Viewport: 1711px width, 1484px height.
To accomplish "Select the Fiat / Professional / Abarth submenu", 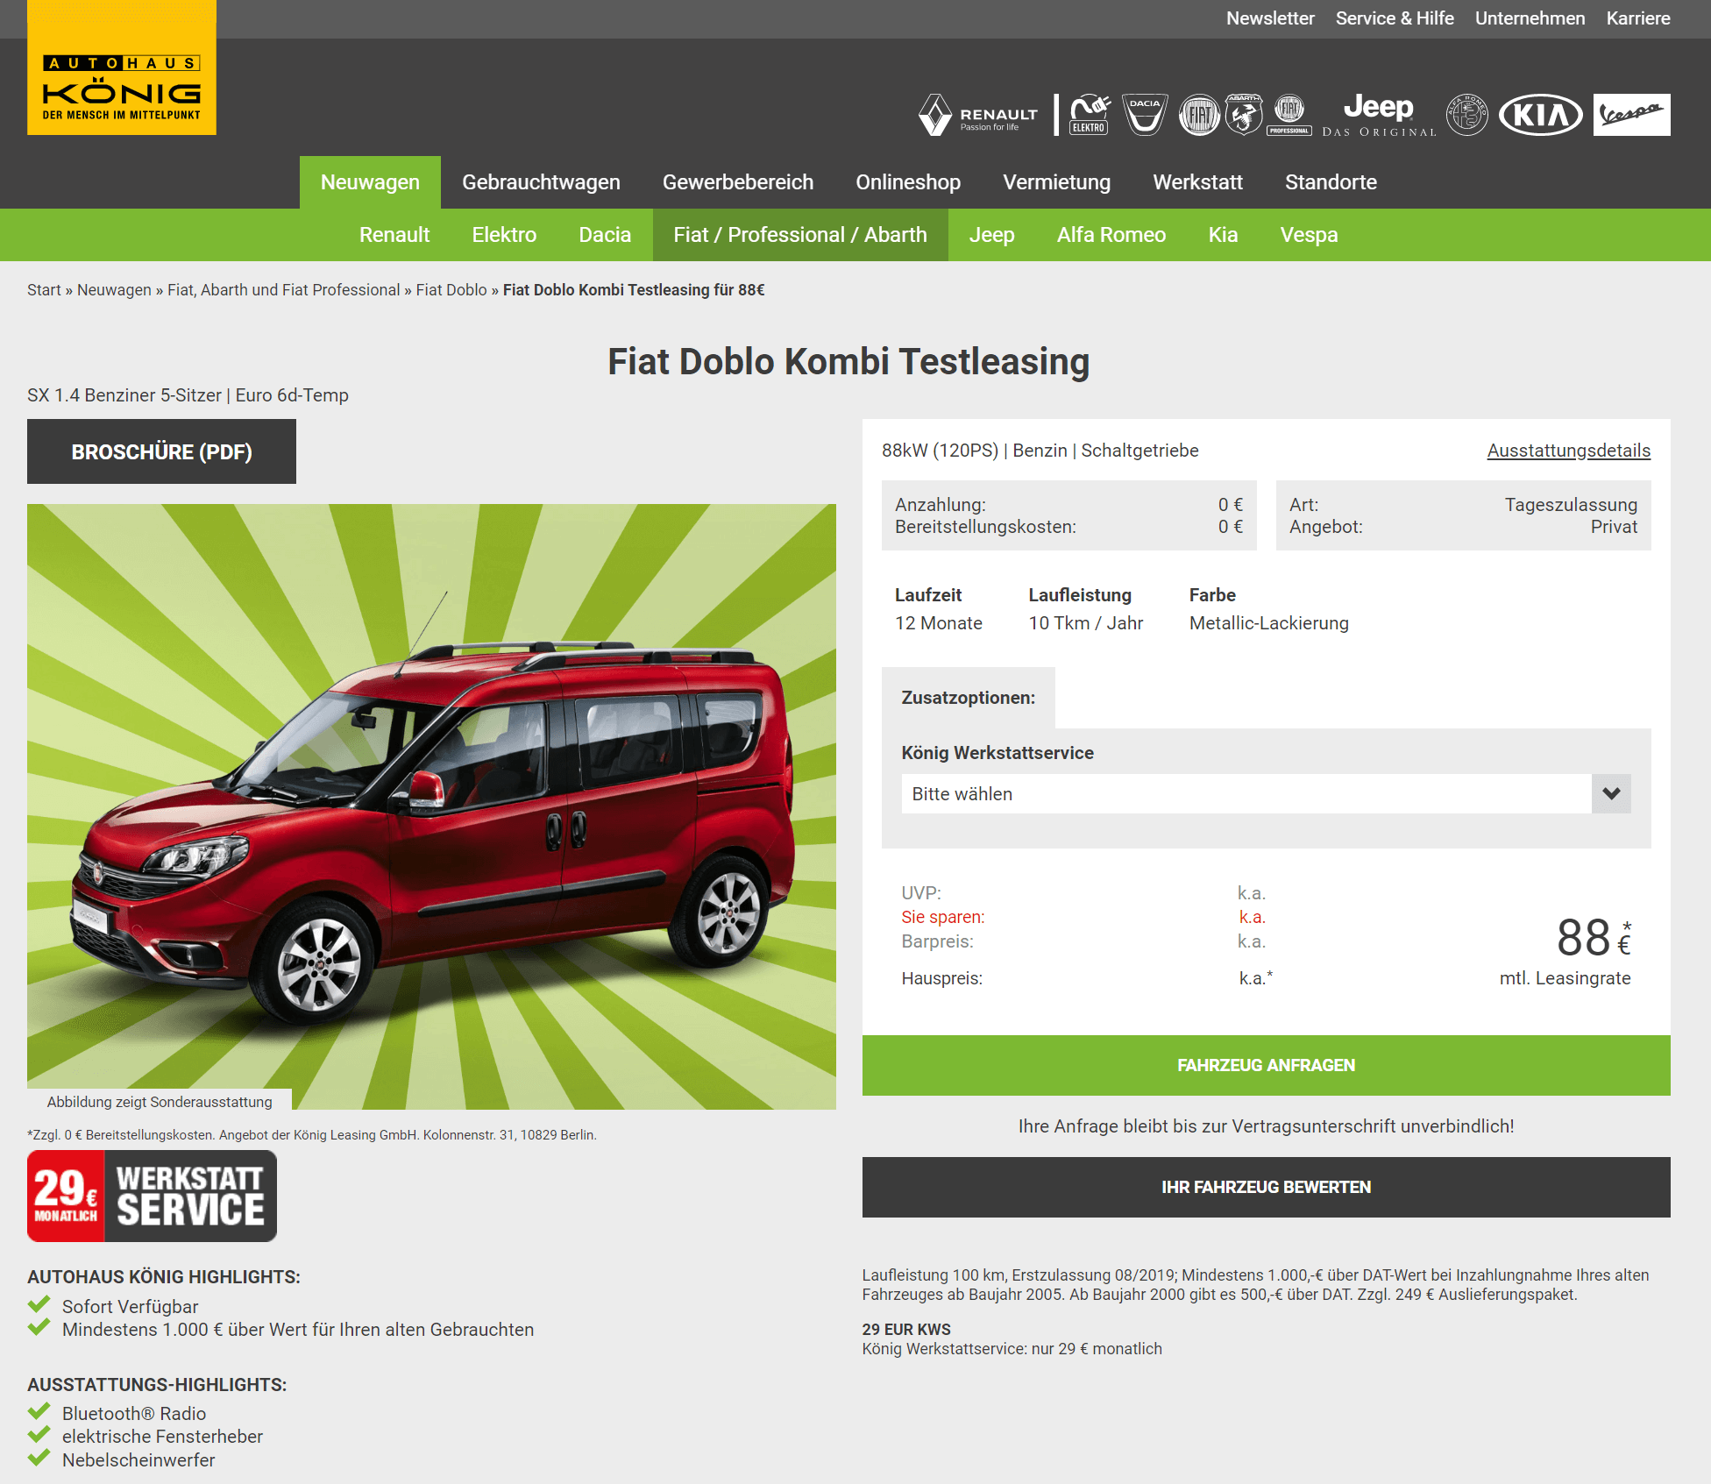I will pyautogui.click(x=800, y=235).
